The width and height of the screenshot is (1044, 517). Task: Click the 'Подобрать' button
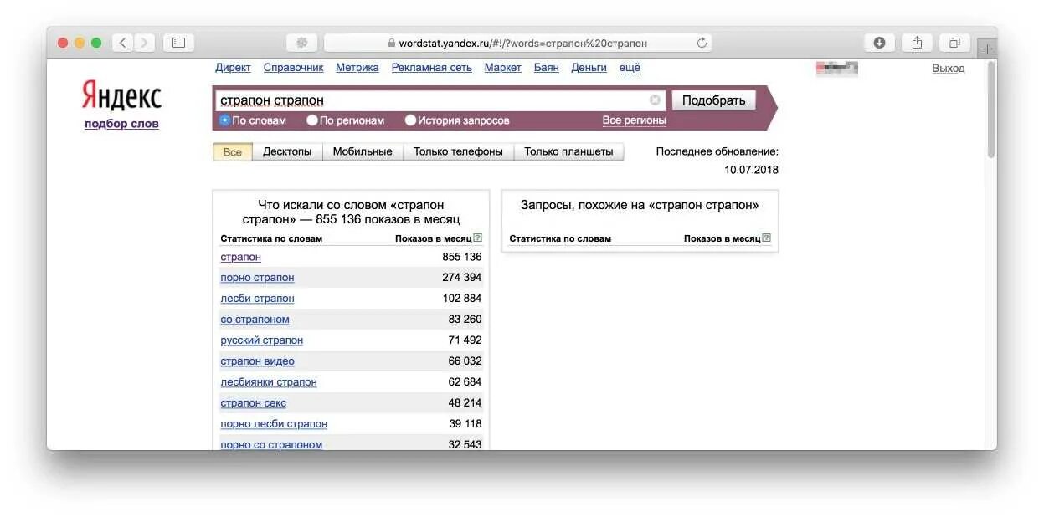point(713,100)
